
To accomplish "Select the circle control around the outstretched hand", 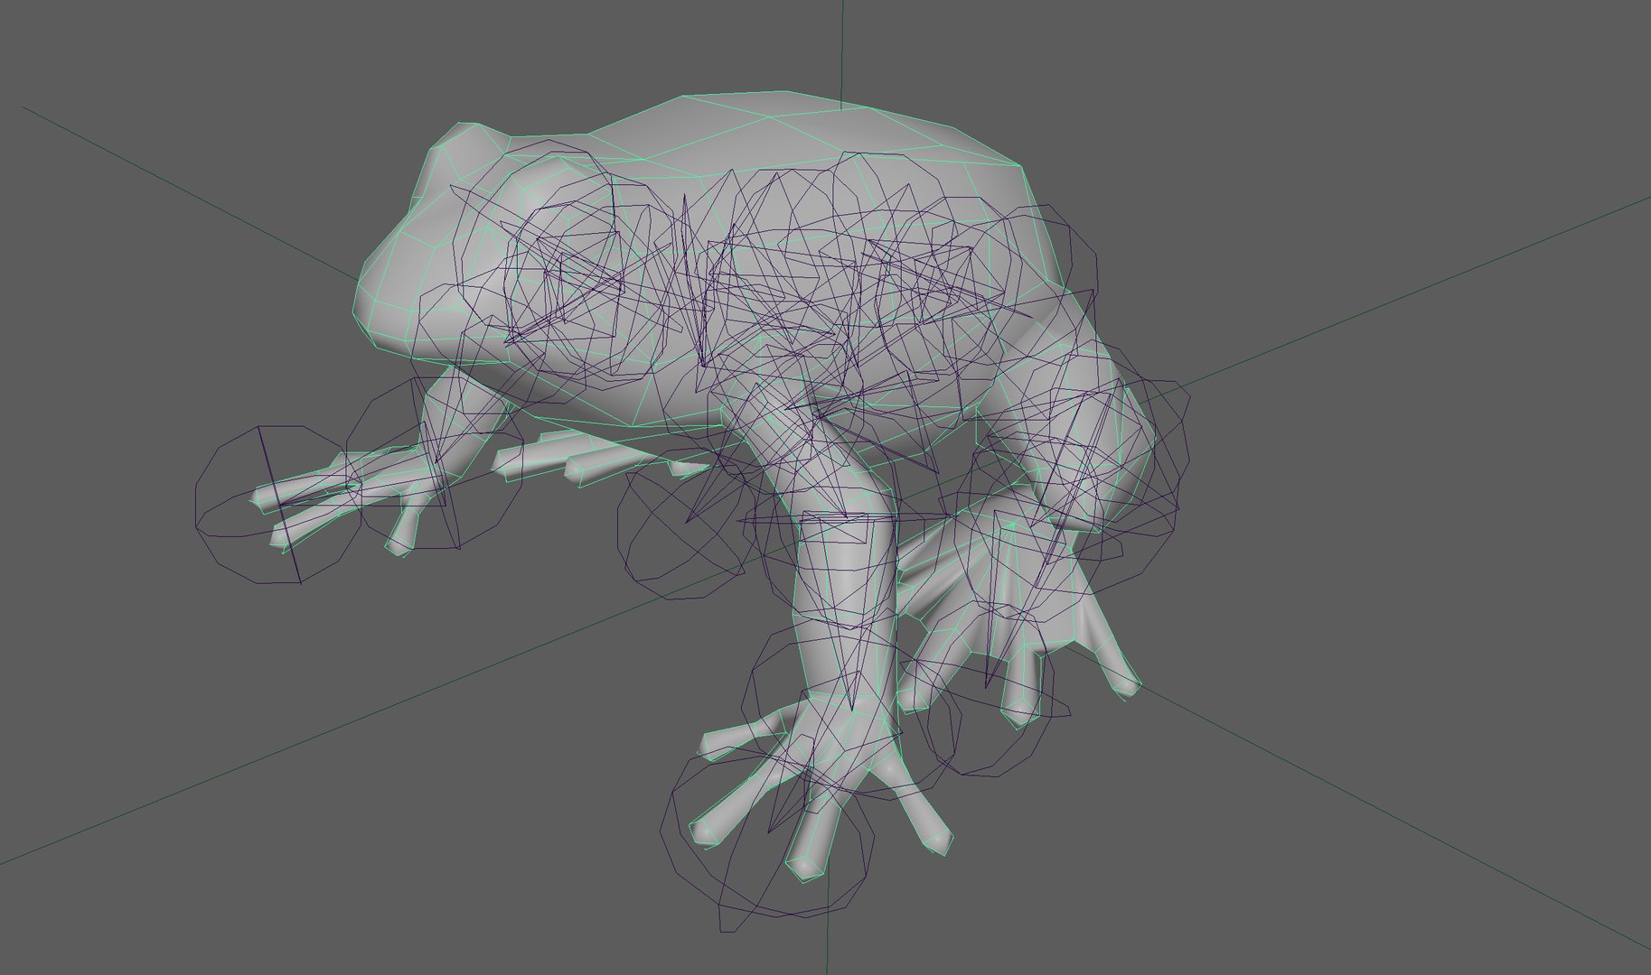I will (279, 504).
